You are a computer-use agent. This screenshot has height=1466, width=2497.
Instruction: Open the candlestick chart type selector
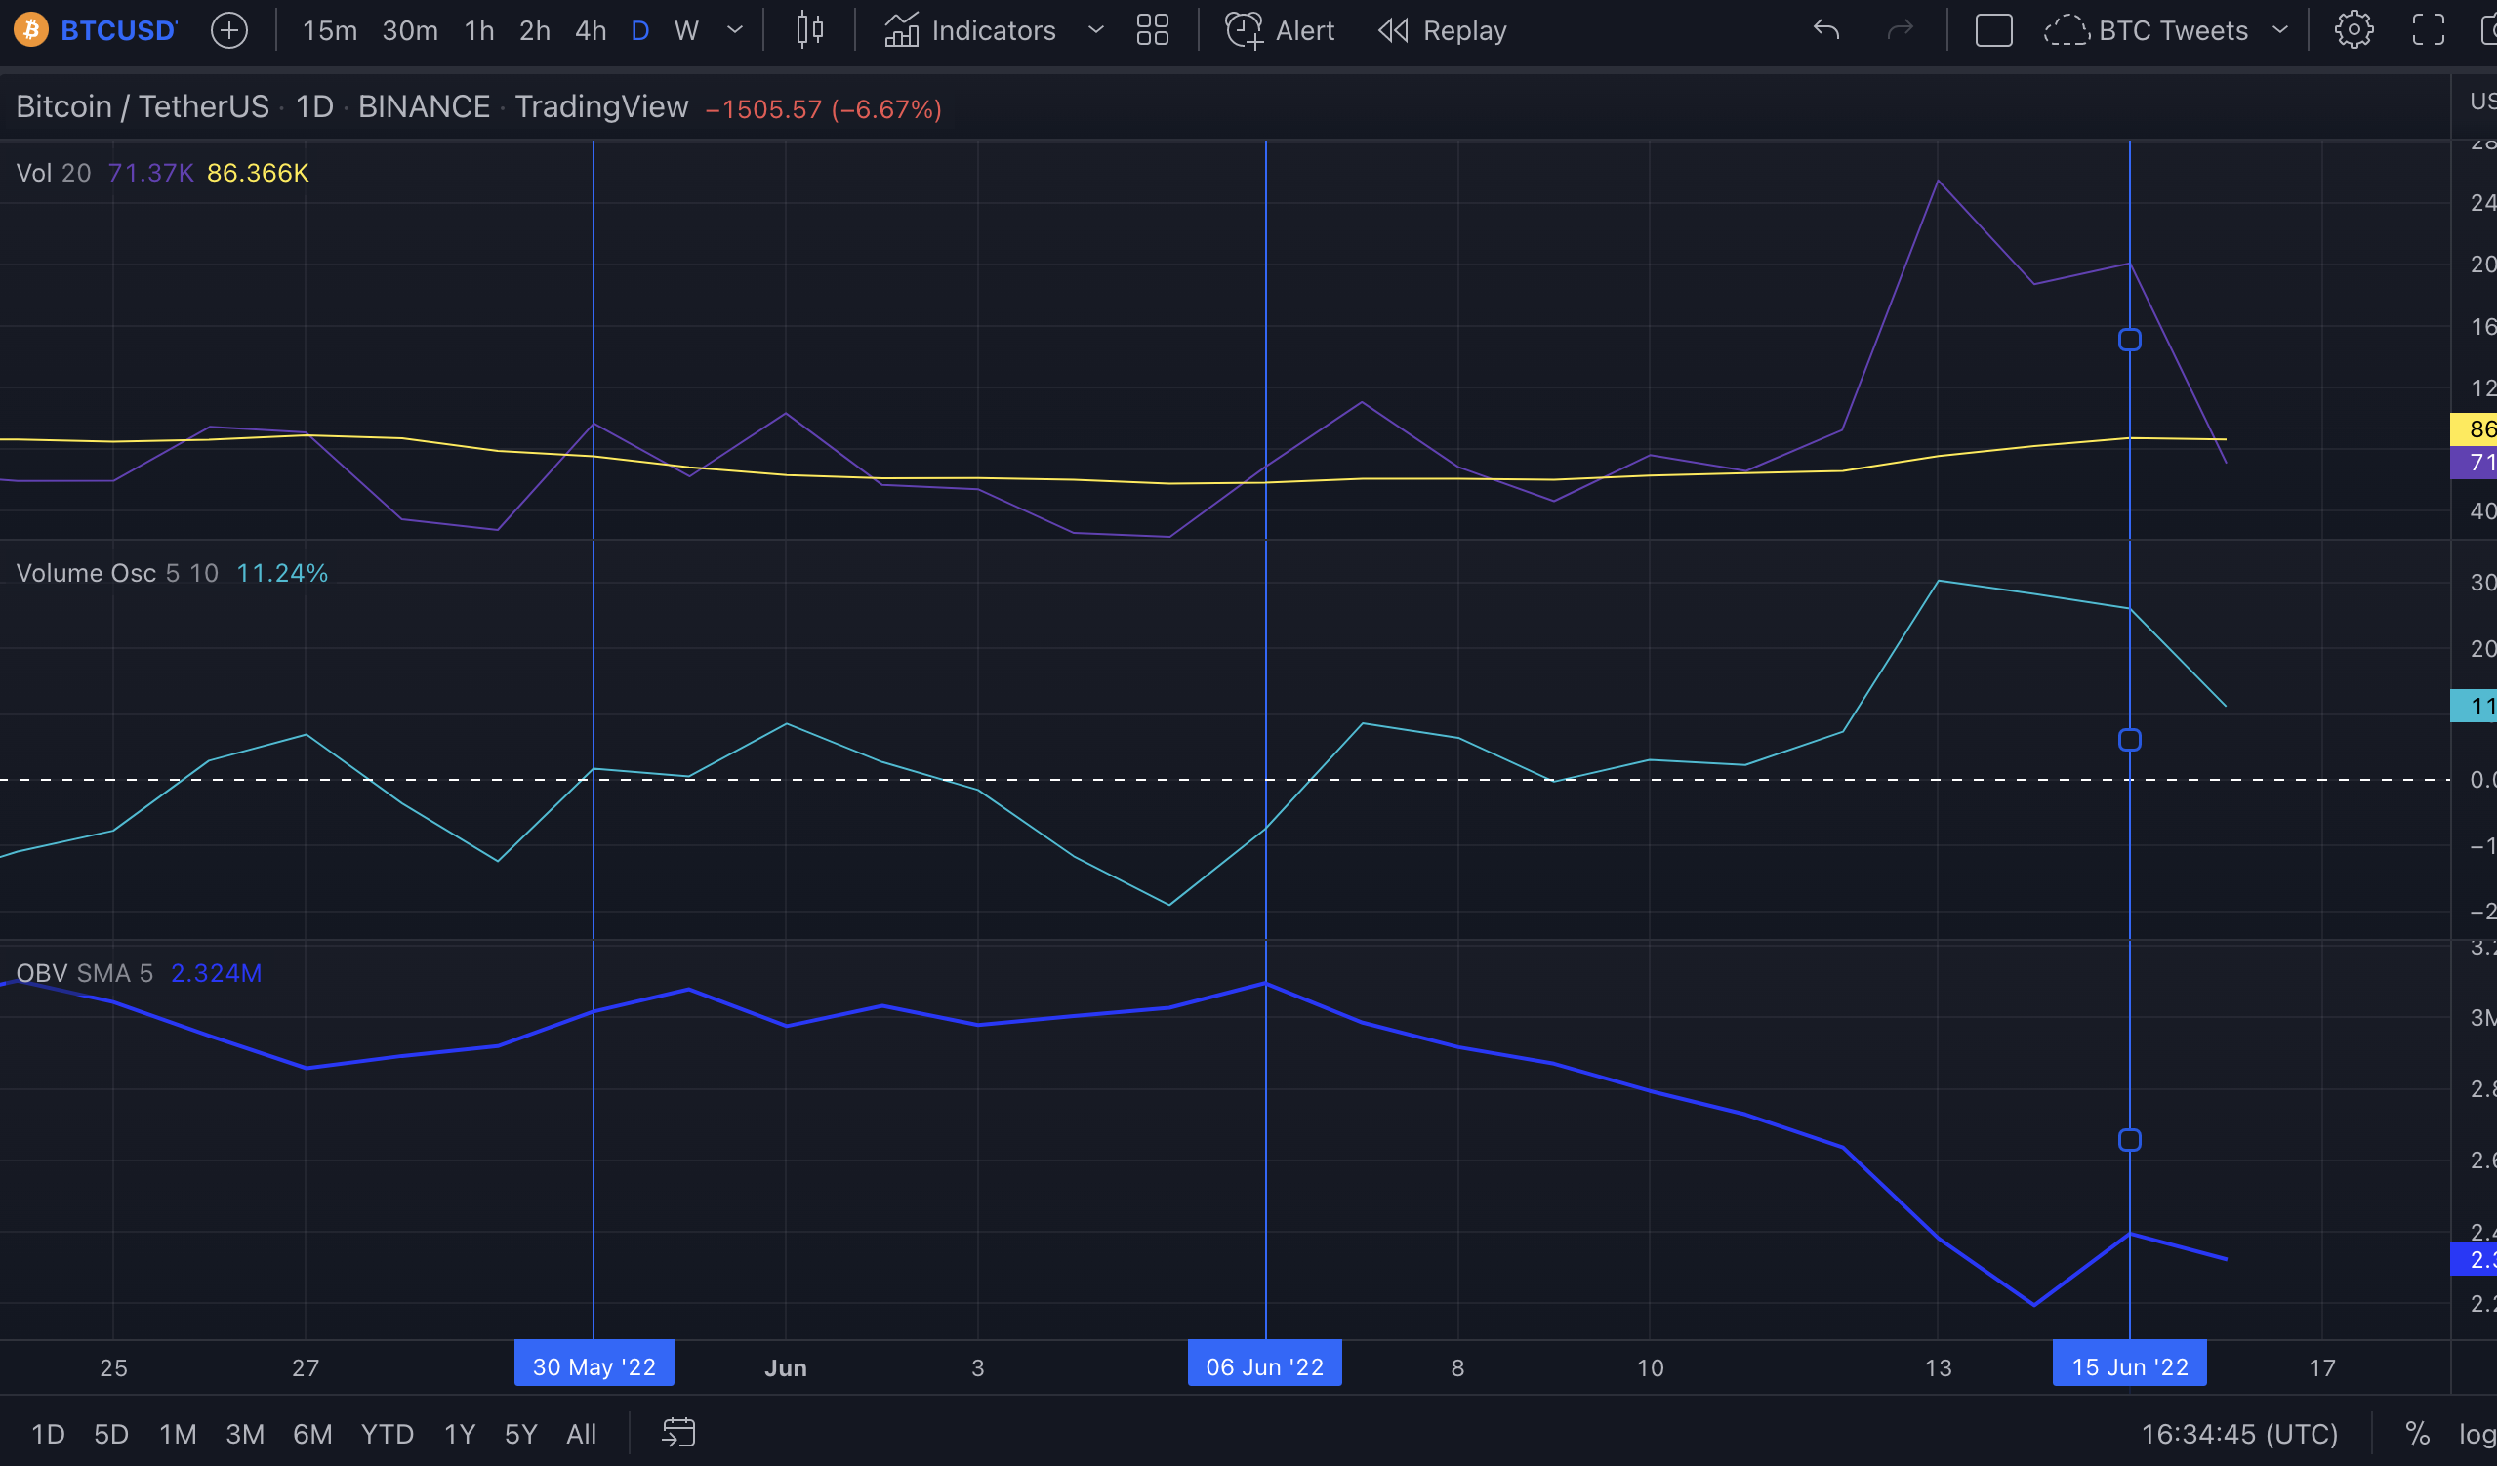(x=809, y=30)
